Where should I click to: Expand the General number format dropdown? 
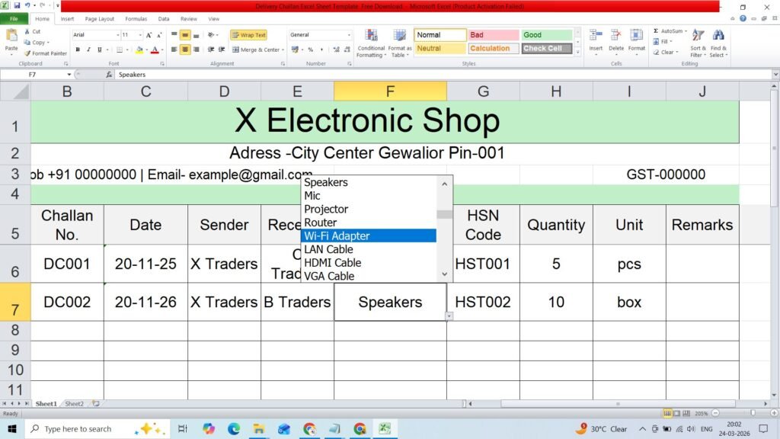pos(349,35)
